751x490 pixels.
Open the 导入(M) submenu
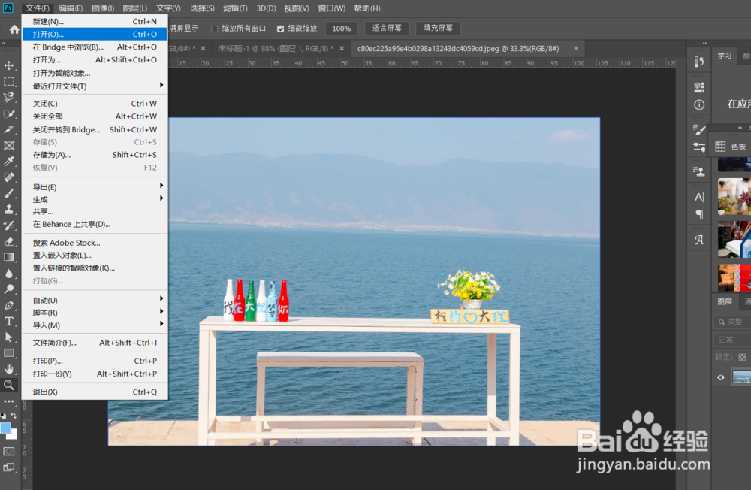pos(45,325)
